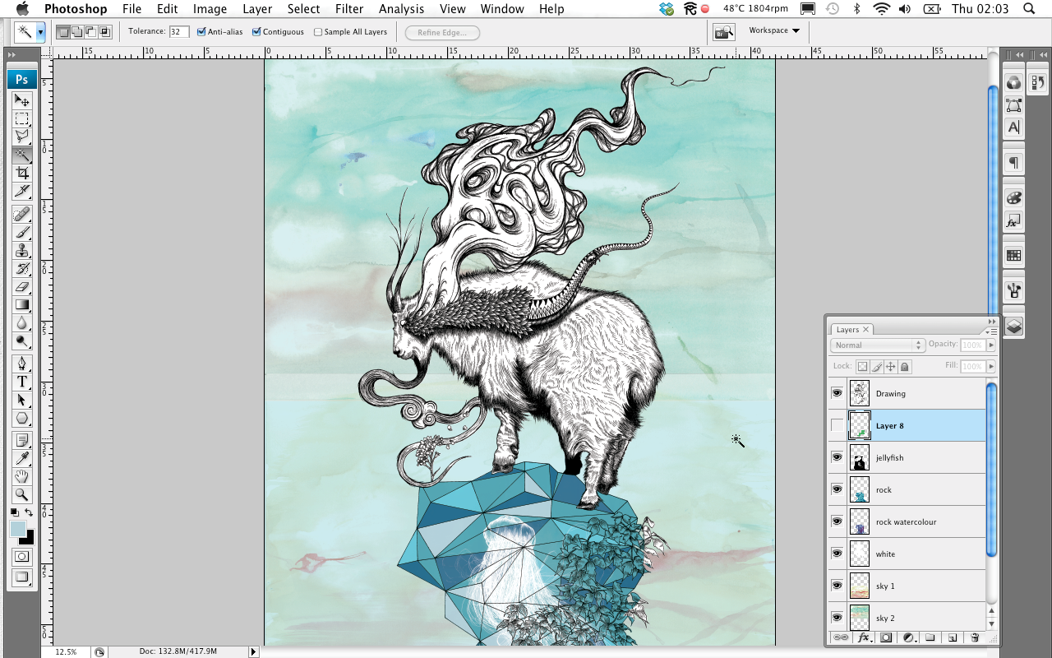
Task: Open layer style fx menu
Action: [864, 637]
